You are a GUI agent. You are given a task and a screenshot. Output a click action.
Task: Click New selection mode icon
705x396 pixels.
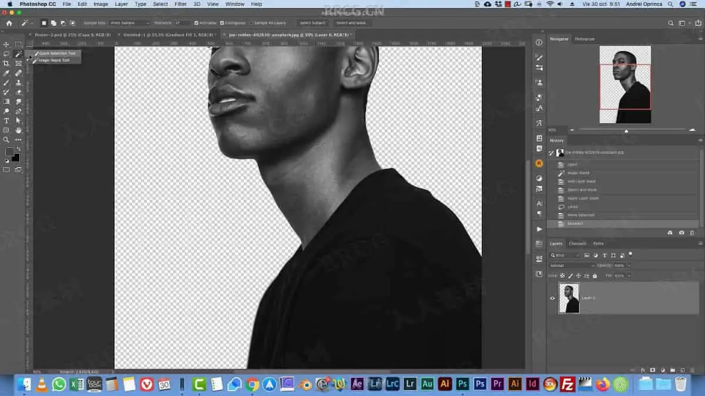click(44, 23)
